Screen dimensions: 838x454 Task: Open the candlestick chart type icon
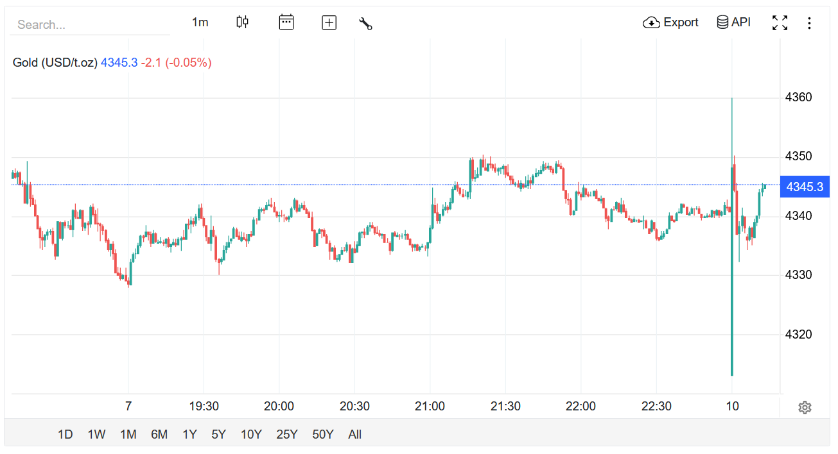point(242,22)
